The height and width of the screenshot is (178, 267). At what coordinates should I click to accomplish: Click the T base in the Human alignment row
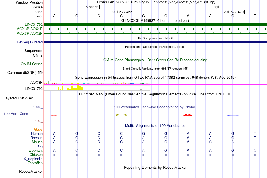pyautogui.click(x=255, y=133)
